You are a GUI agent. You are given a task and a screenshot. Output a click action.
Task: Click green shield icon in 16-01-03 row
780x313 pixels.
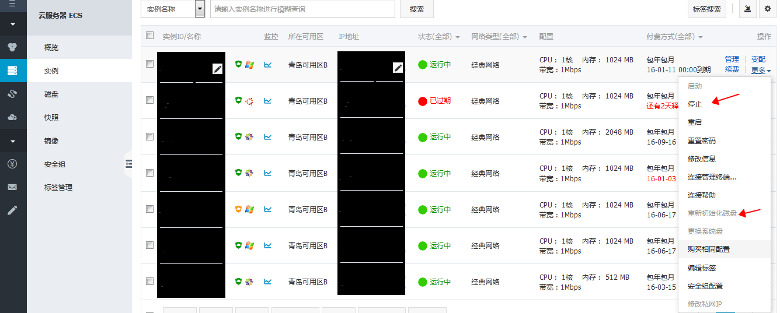click(238, 173)
